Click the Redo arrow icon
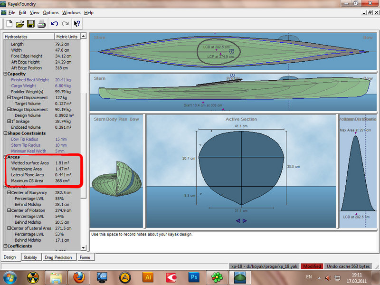 (65, 23)
